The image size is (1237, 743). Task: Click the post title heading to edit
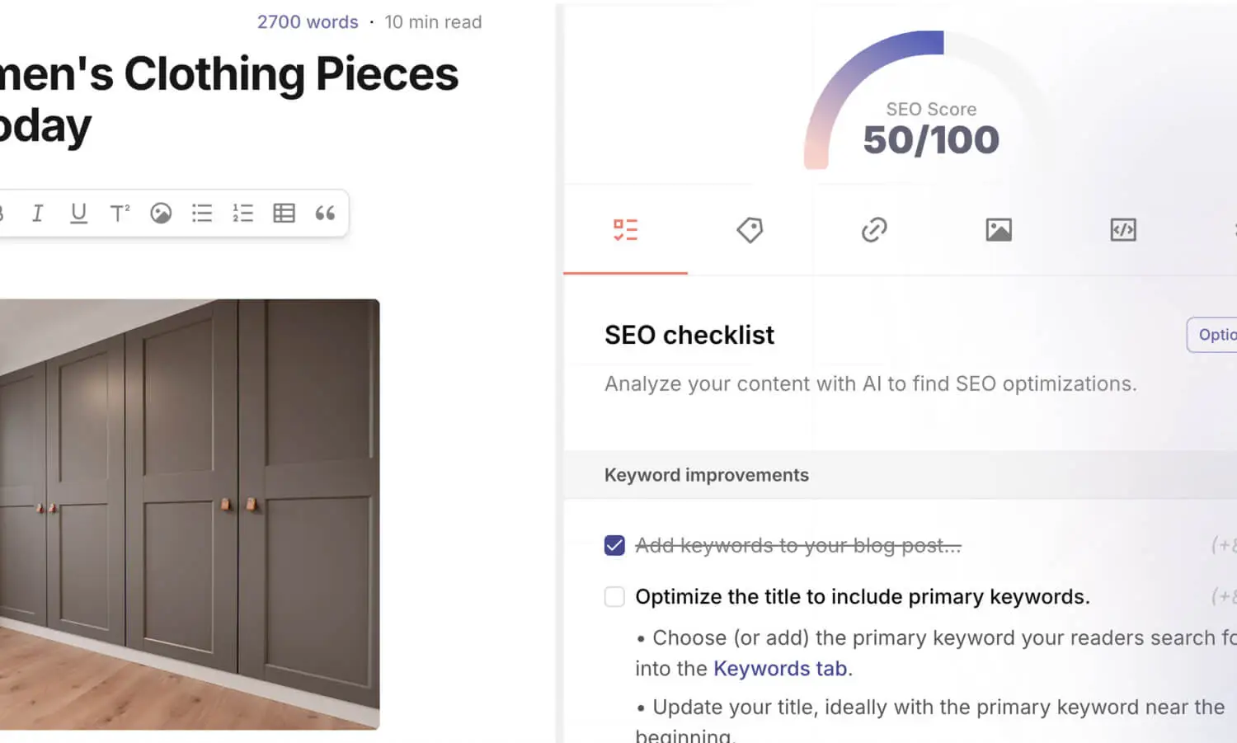coord(229,100)
